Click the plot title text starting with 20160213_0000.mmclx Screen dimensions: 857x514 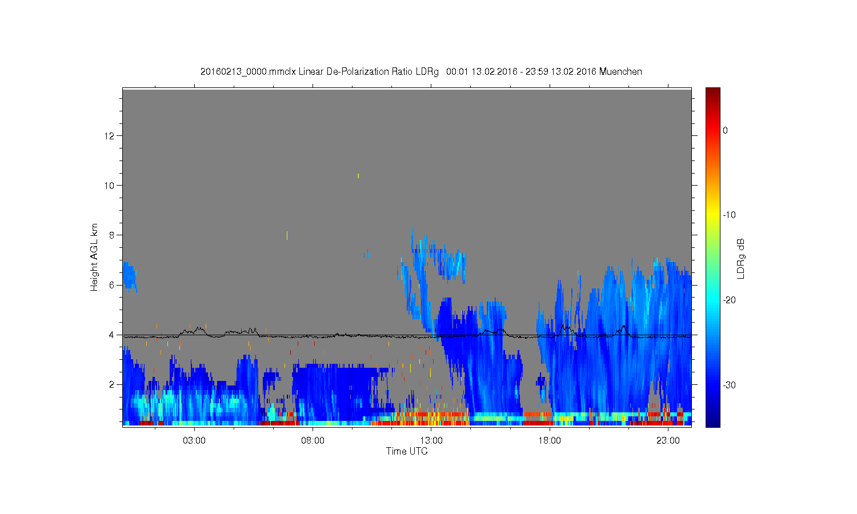[x=421, y=72]
